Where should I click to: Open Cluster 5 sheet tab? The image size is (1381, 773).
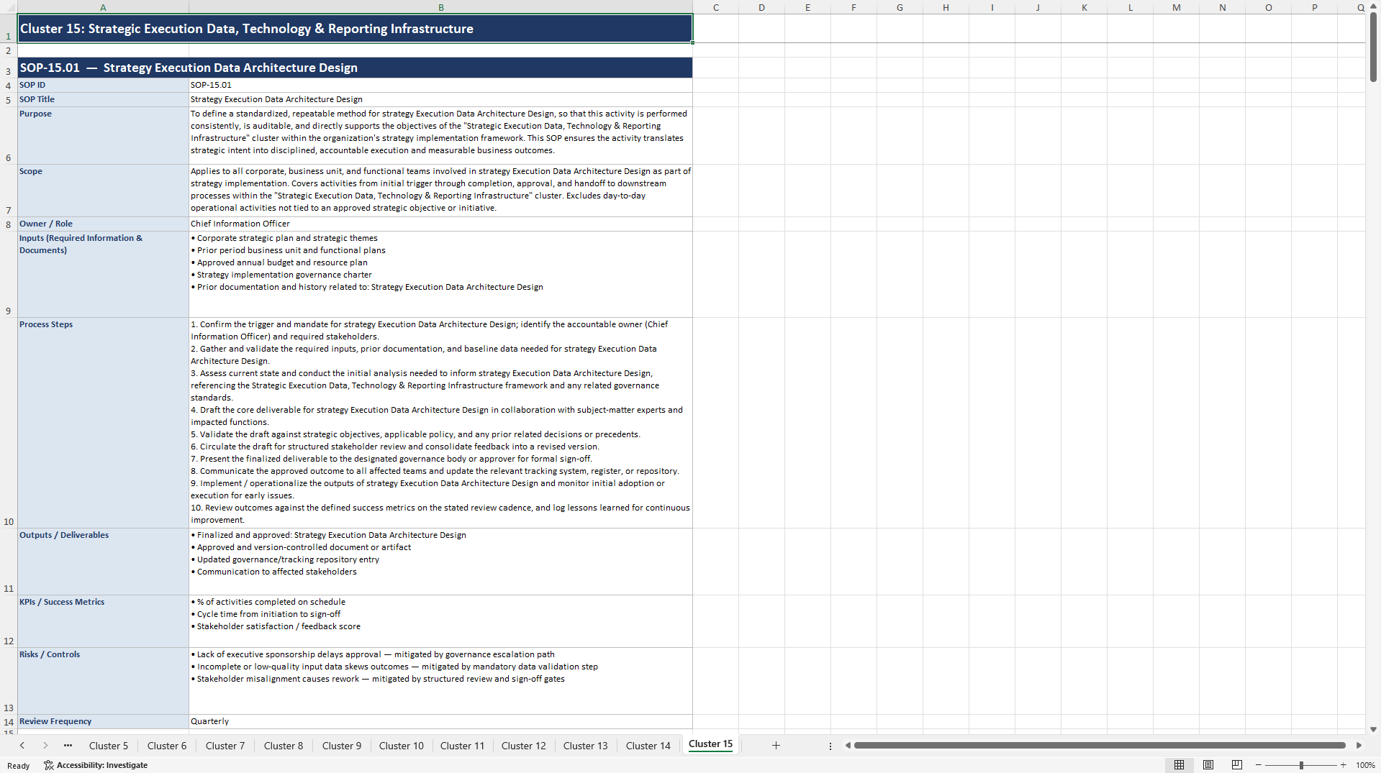tap(108, 746)
